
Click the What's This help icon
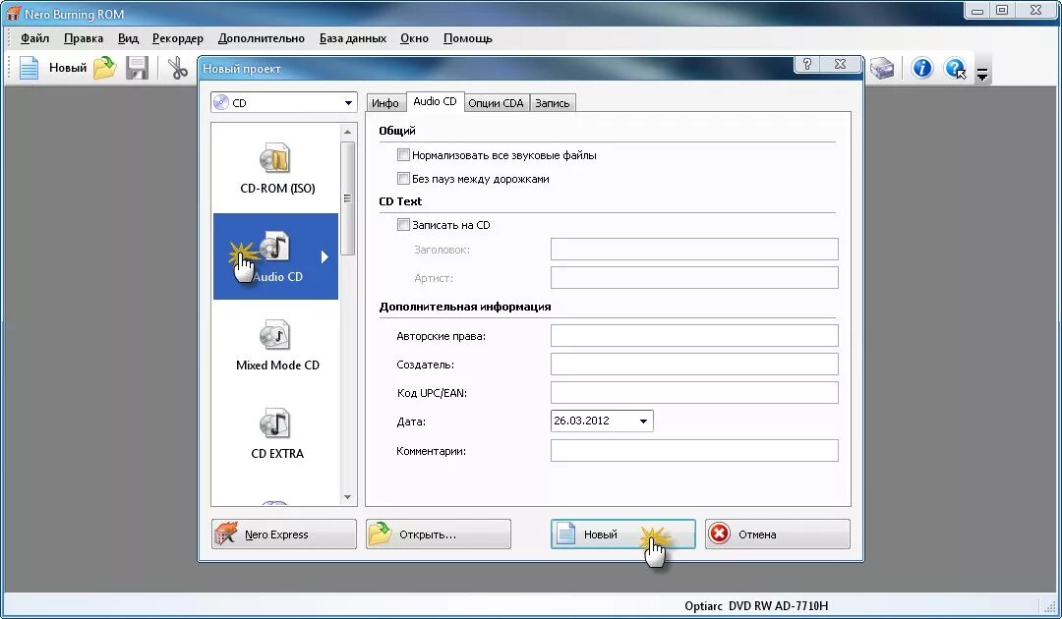(x=956, y=69)
